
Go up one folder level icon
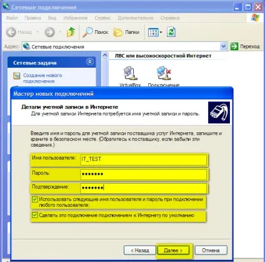click(x=71, y=32)
